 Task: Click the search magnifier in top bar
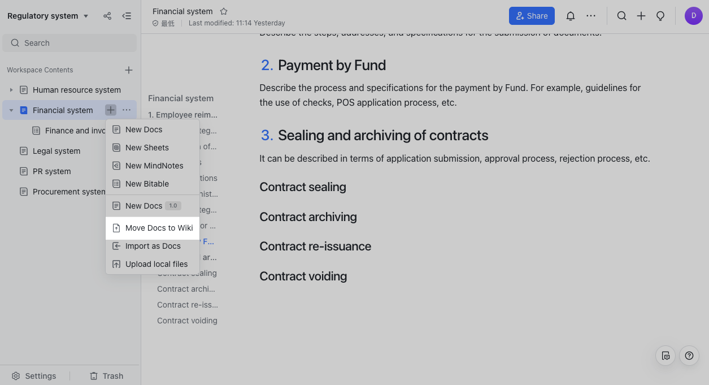(x=621, y=16)
